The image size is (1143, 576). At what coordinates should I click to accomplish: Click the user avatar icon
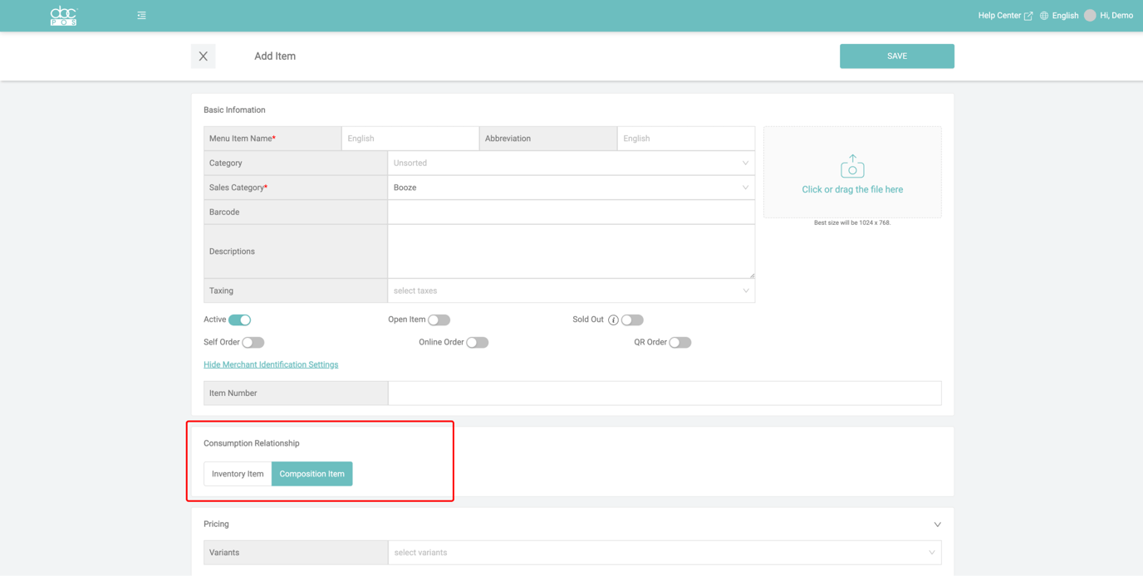[1090, 16]
